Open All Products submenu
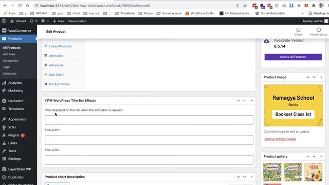329x185 pixels. click(x=11, y=48)
